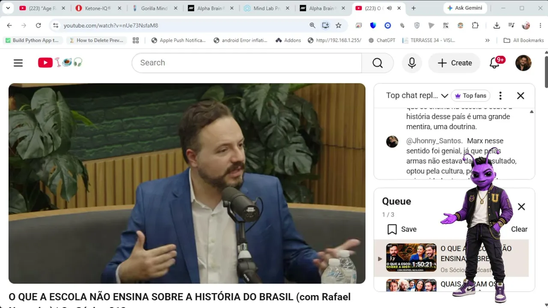Switch to the Gorilla Mind tab
548x308 pixels.
(155, 8)
